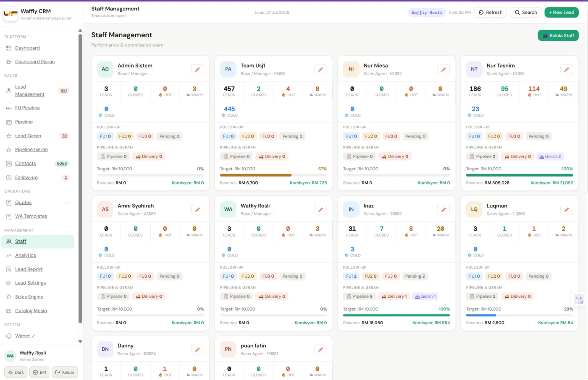Screen dimensions: 588x380
Task: Edit Admin Sistem staff card pencil icon
Action: point(197,70)
